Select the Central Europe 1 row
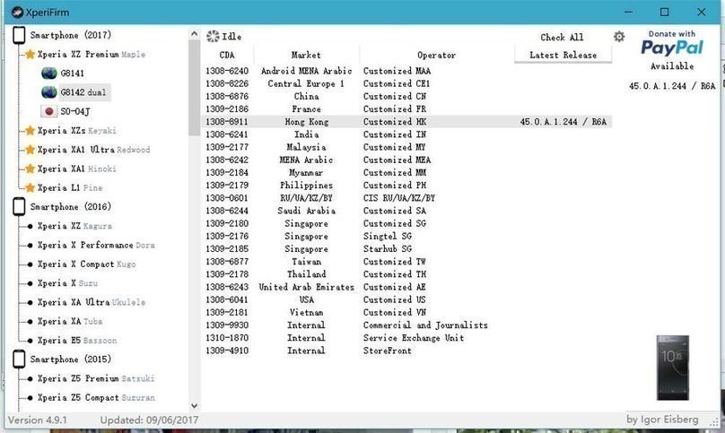725x433 pixels. tap(406, 83)
